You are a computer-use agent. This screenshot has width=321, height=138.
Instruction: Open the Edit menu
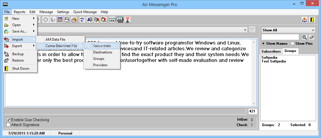click(32, 12)
